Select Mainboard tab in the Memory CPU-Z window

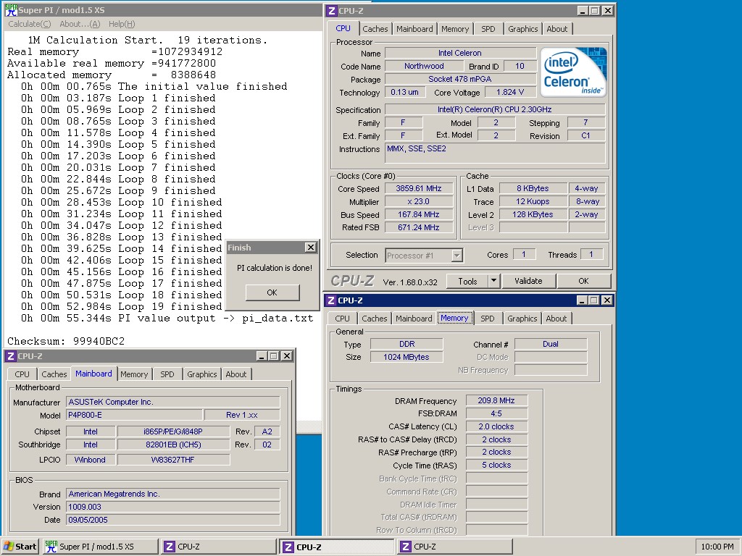[414, 319]
